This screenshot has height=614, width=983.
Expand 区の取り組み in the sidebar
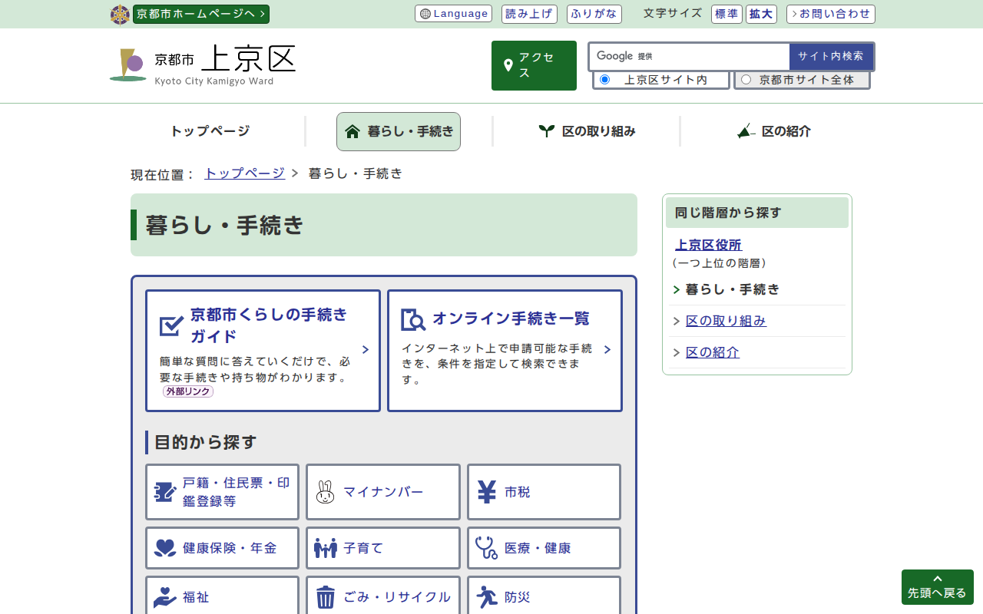point(725,321)
